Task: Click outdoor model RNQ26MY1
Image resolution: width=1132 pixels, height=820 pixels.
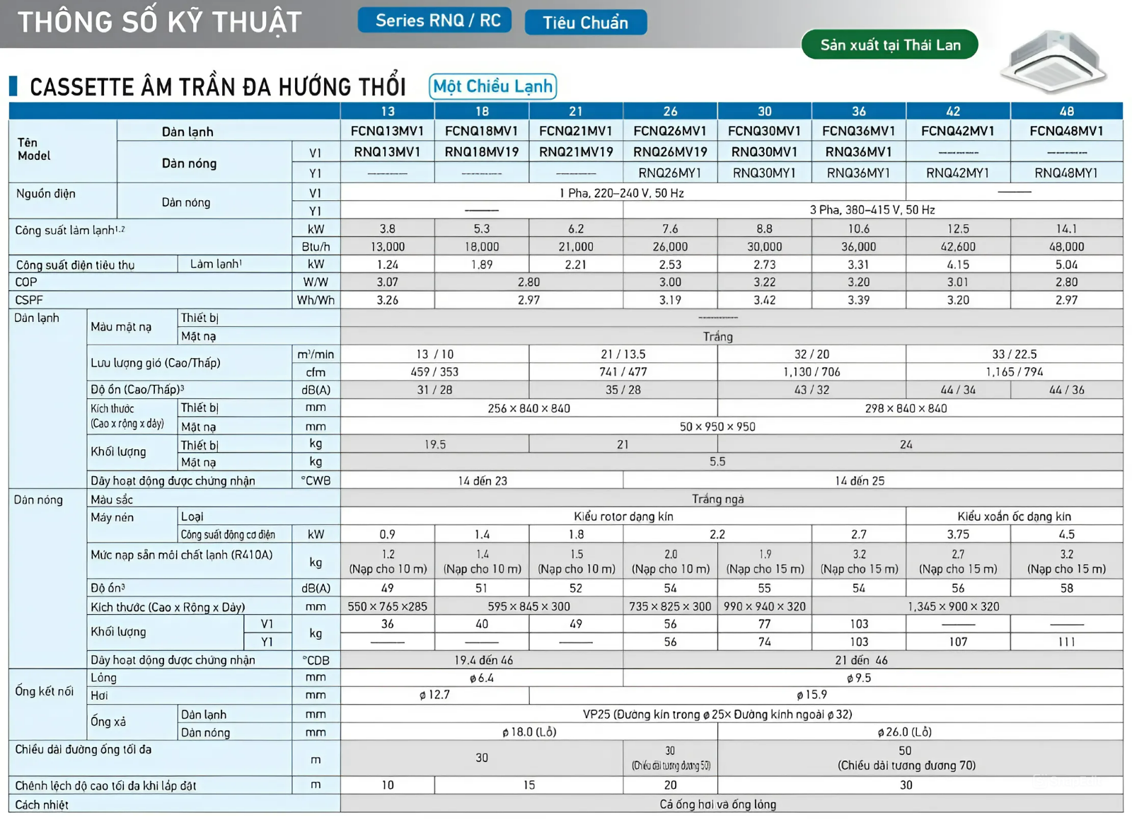Action: point(670,173)
